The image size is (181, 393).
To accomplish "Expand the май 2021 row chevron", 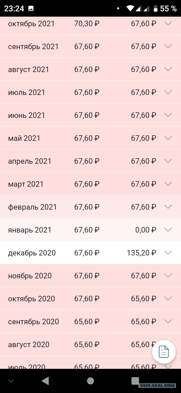I will pyautogui.click(x=168, y=138).
